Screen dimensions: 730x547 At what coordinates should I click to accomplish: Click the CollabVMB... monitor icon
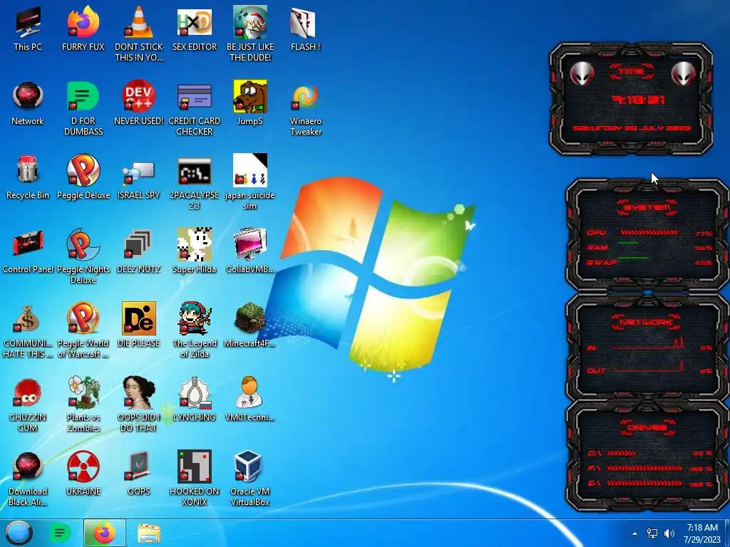point(250,245)
